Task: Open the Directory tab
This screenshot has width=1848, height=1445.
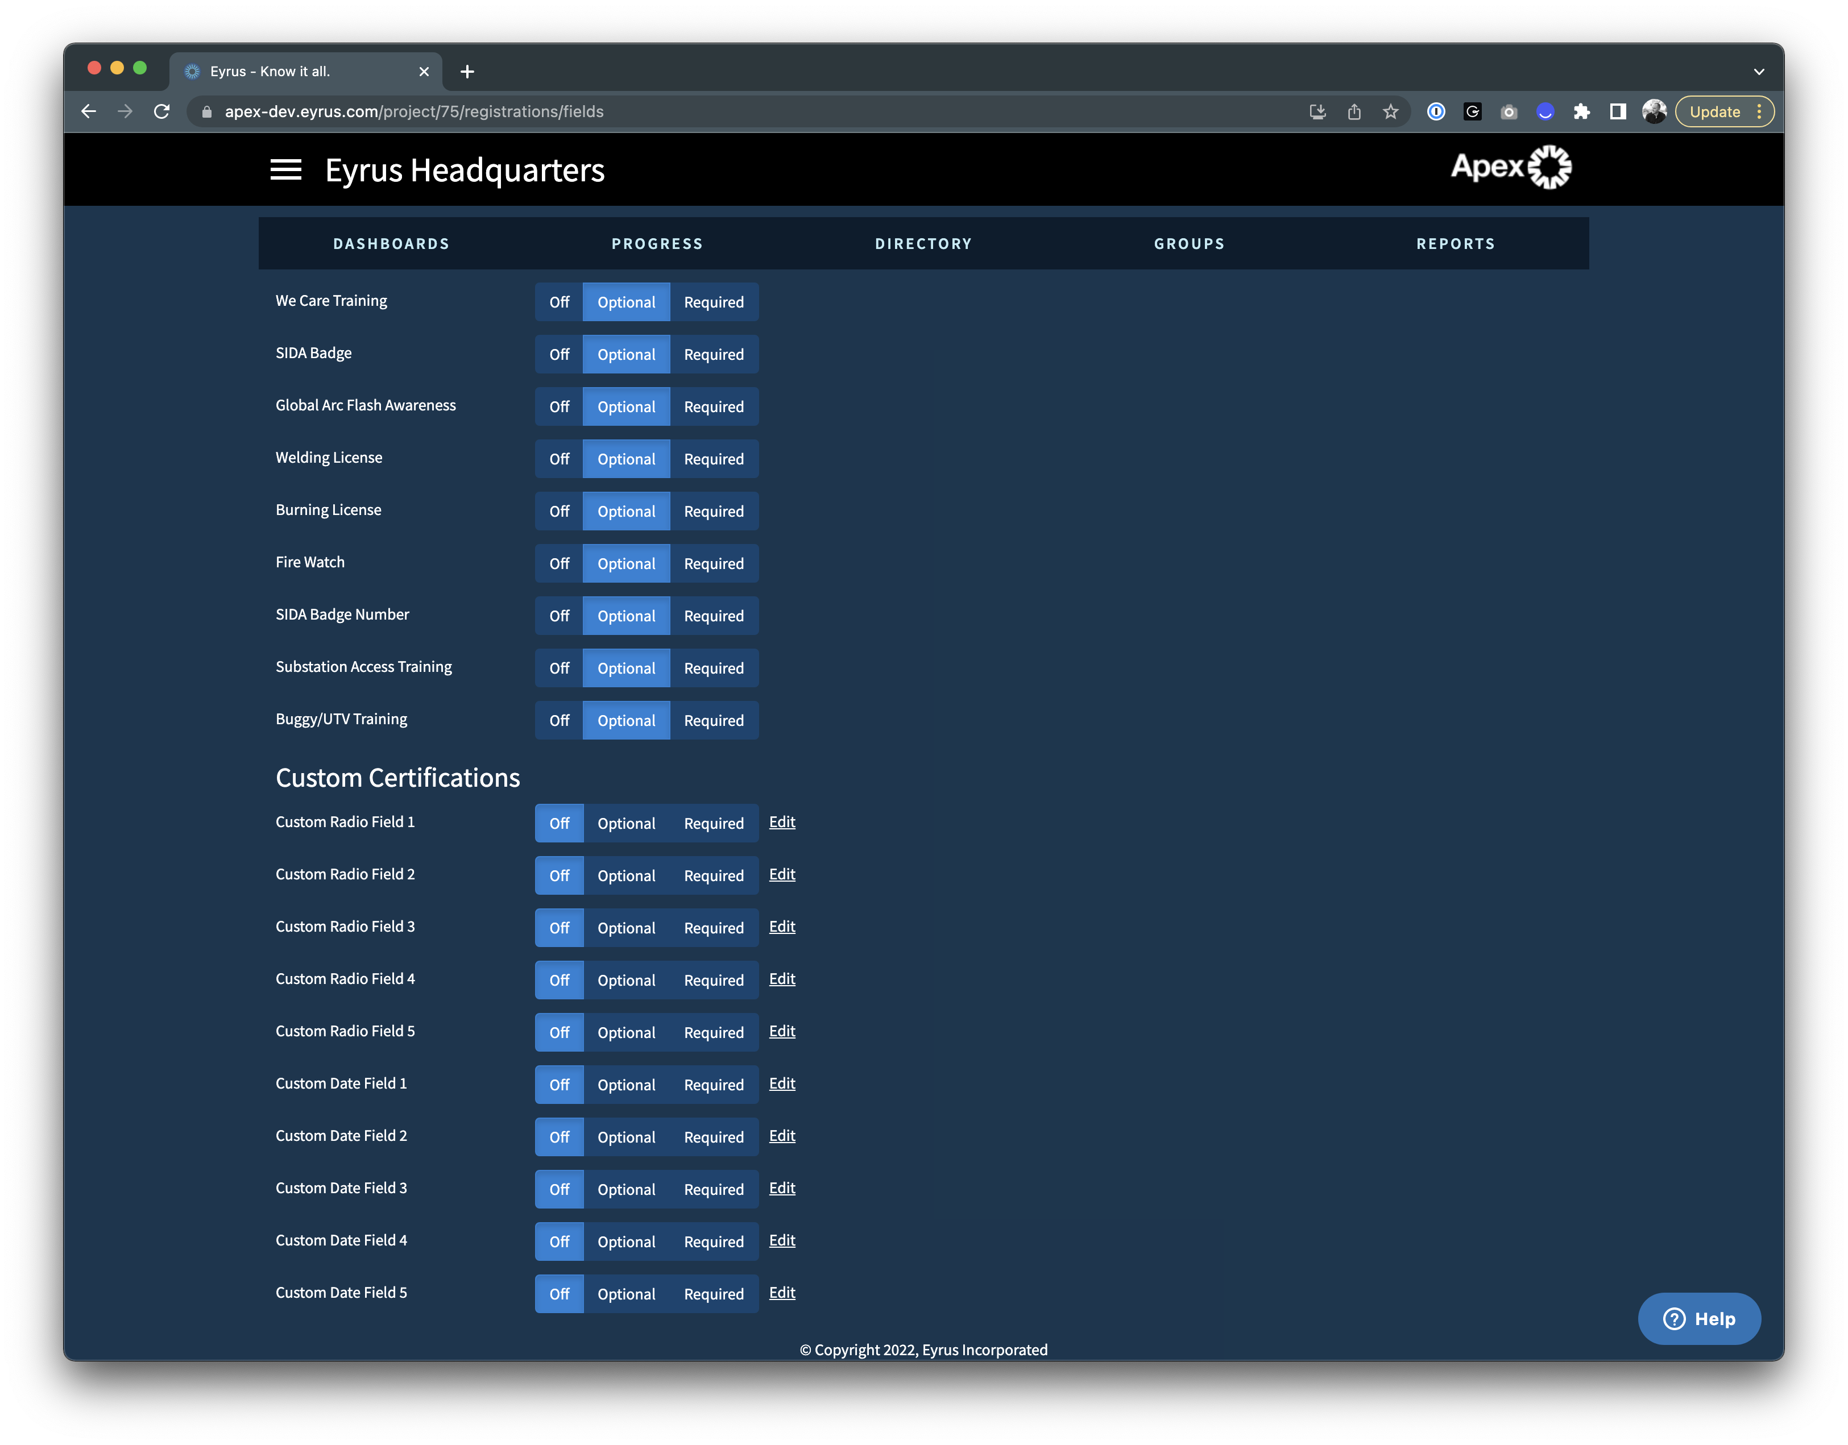Action: pyautogui.click(x=923, y=244)
